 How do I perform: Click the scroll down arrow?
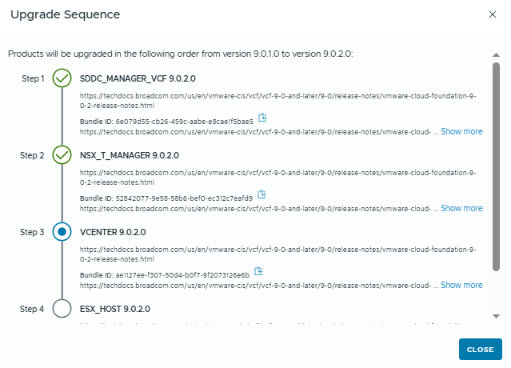[496, 317]
